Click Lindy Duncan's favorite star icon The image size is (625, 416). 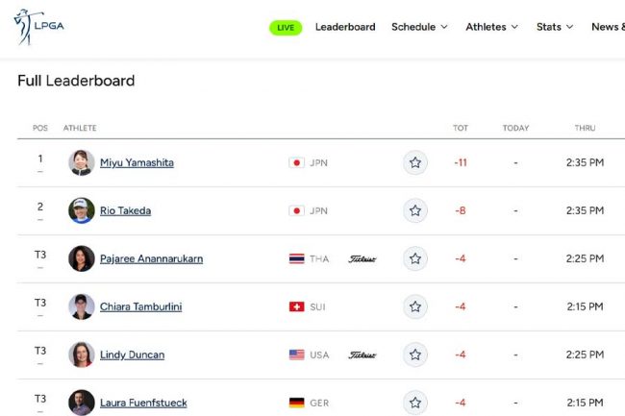tap(415, 355)
